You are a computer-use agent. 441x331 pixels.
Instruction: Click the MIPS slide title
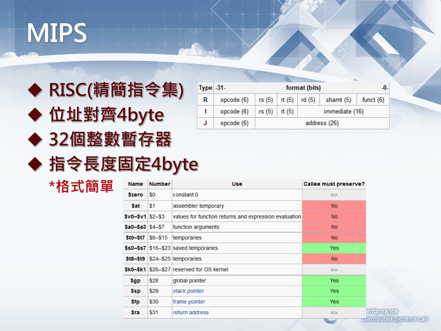(x=57, y=33)
